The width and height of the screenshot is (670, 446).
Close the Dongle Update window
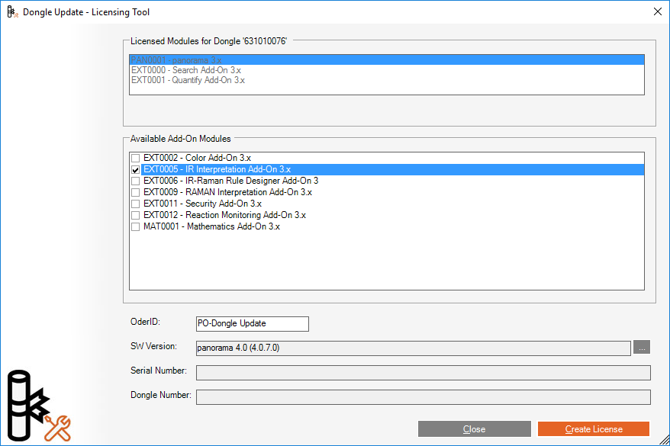tap(658, 12)
